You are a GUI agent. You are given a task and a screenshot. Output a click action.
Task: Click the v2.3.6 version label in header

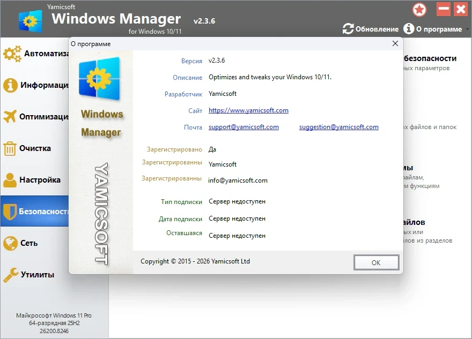click(204, 21)
